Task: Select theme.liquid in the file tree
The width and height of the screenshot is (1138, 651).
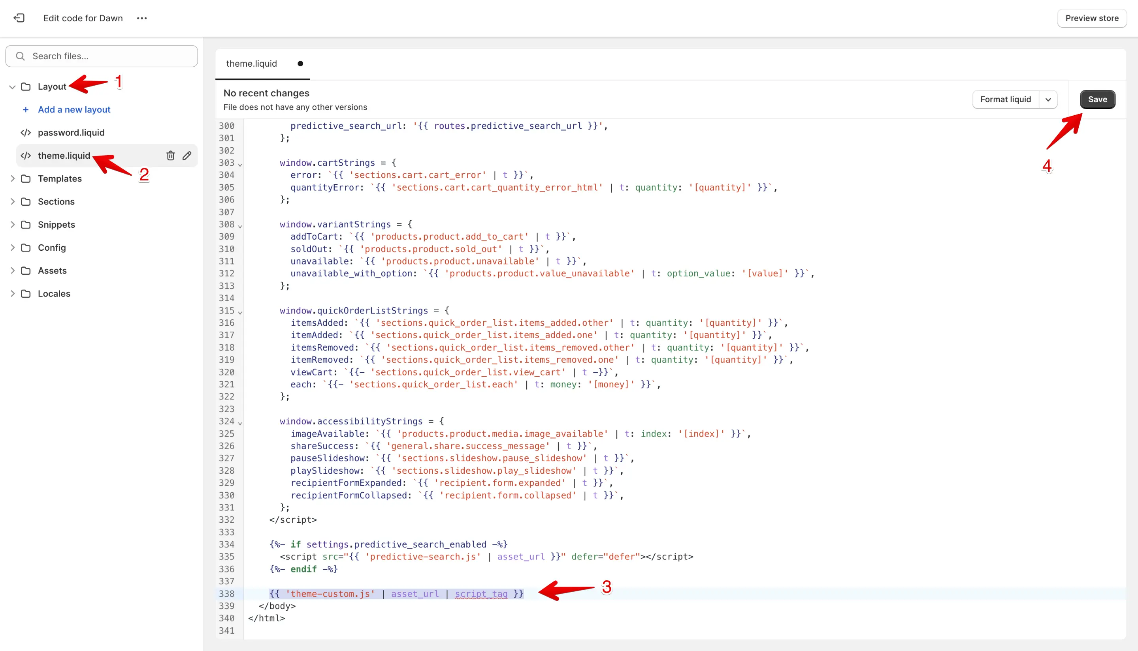Action: point(64,156)
